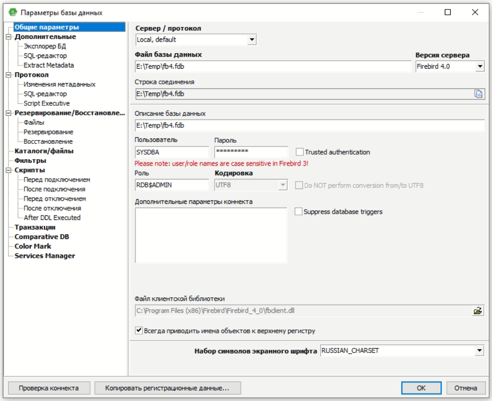
Task: Click into the Пользователь SYSDBA field
Action: point(172,152)
